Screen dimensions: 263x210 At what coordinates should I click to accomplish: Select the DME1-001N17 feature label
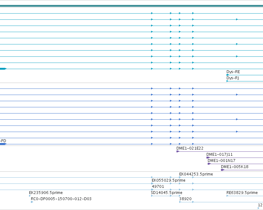[221, 161]
